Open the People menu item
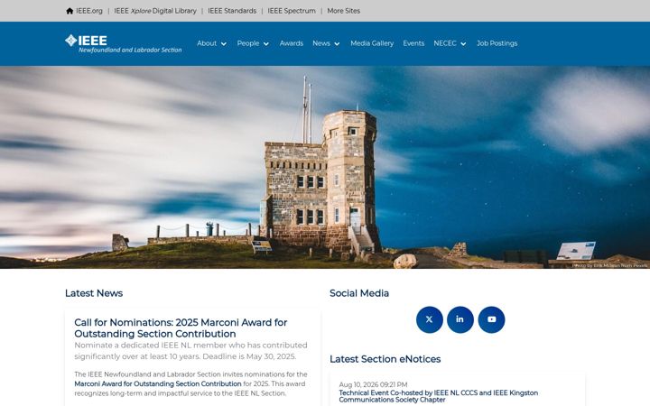 coord(248,43)
